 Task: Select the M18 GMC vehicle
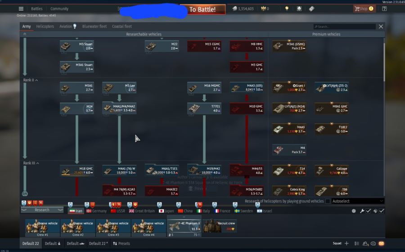77,170
